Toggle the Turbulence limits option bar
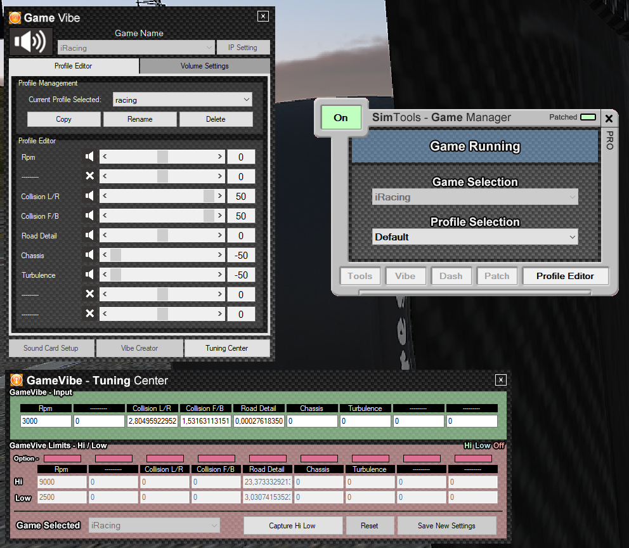 pyautogui.click(x=370, y=459)
